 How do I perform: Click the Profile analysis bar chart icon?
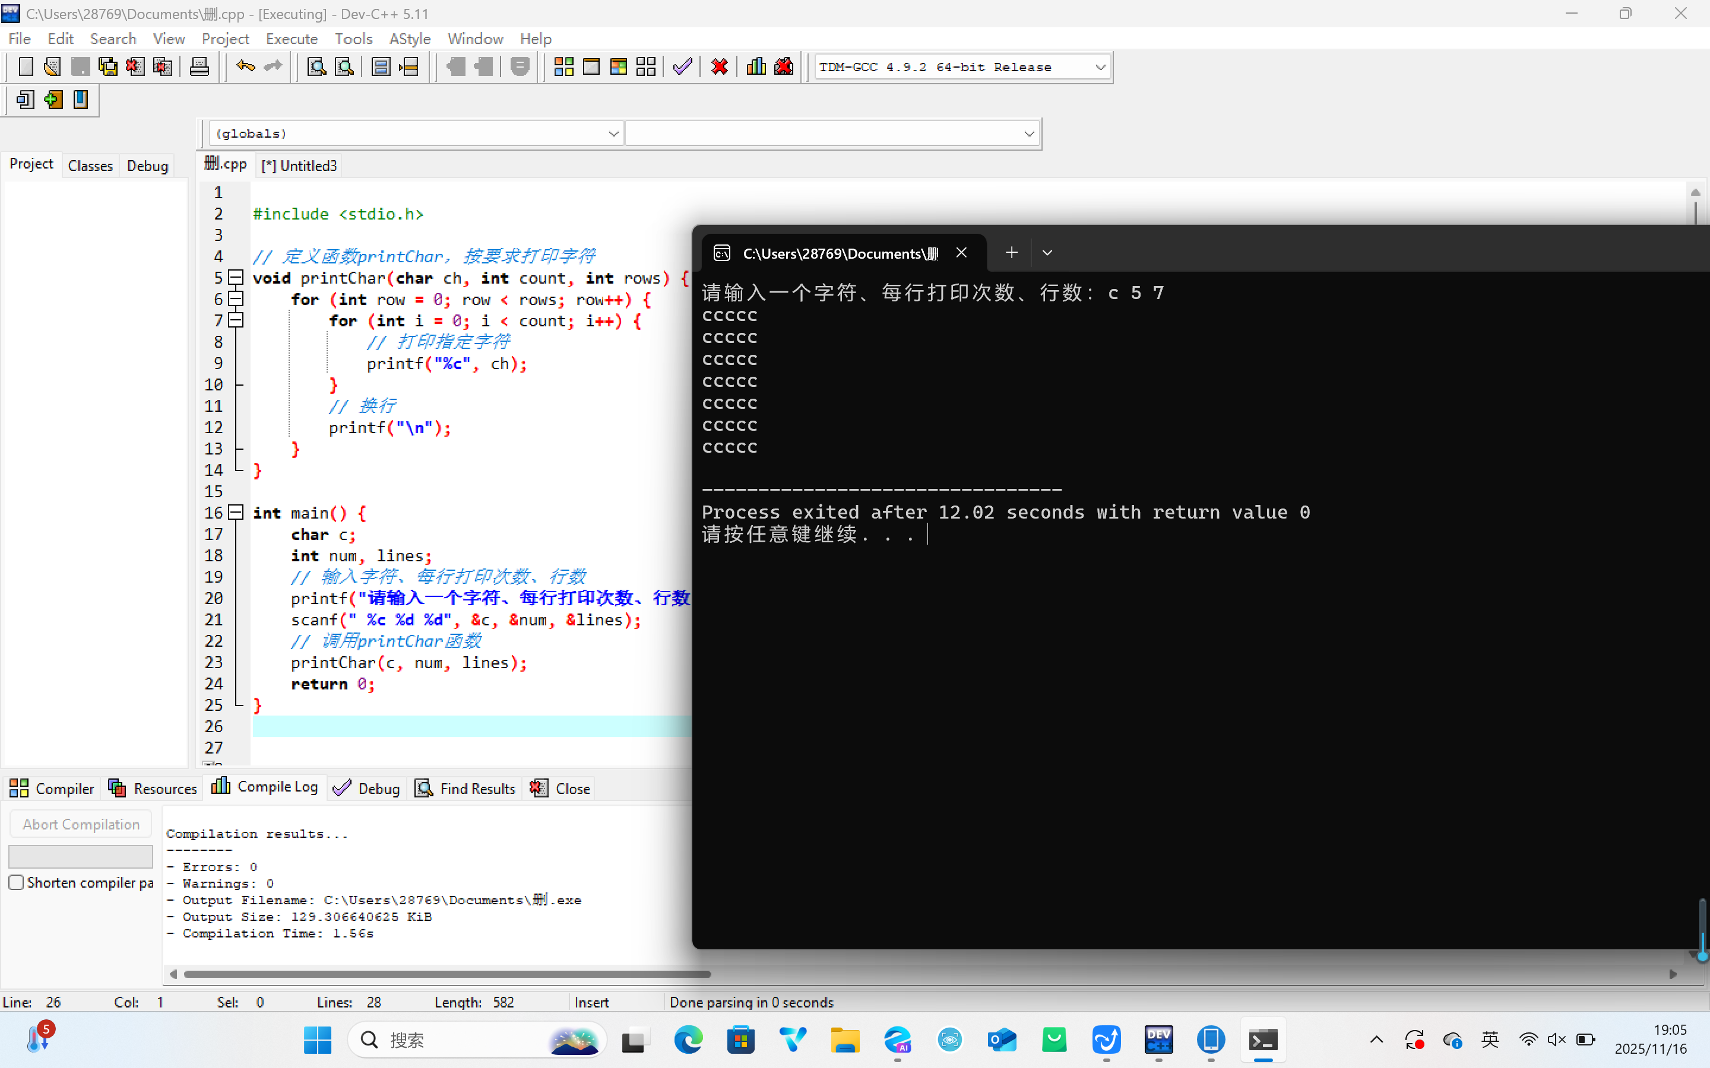tap(756, 67)
